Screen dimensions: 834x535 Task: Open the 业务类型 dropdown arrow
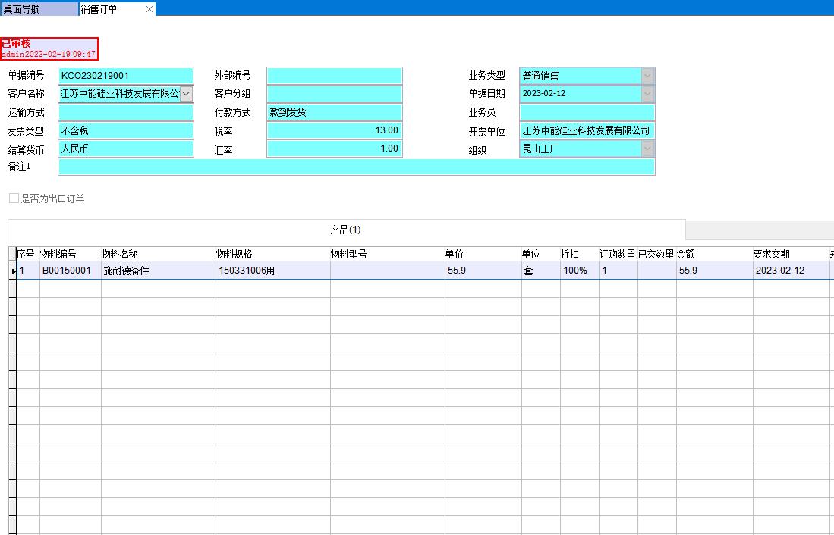click(646, 75)
